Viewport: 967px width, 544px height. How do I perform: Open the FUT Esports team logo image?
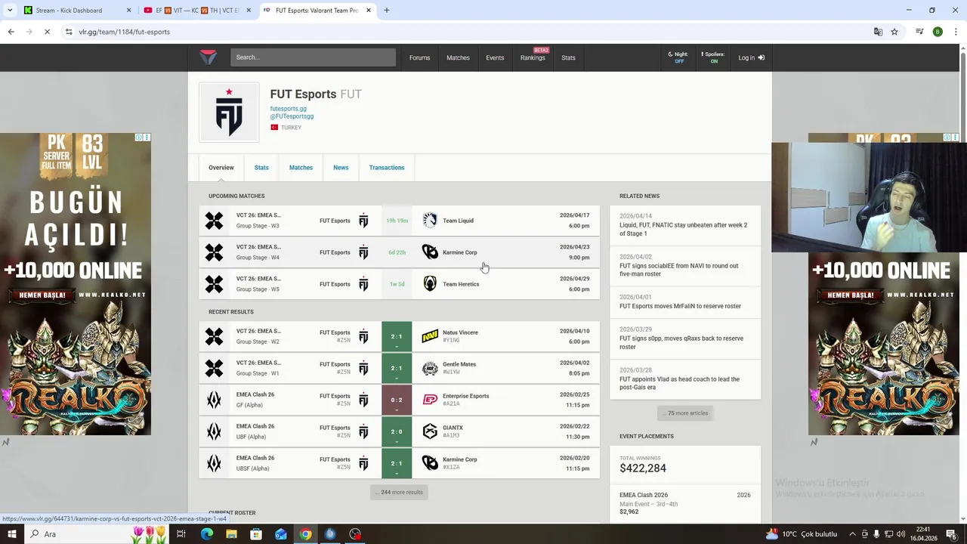point(229,112)
